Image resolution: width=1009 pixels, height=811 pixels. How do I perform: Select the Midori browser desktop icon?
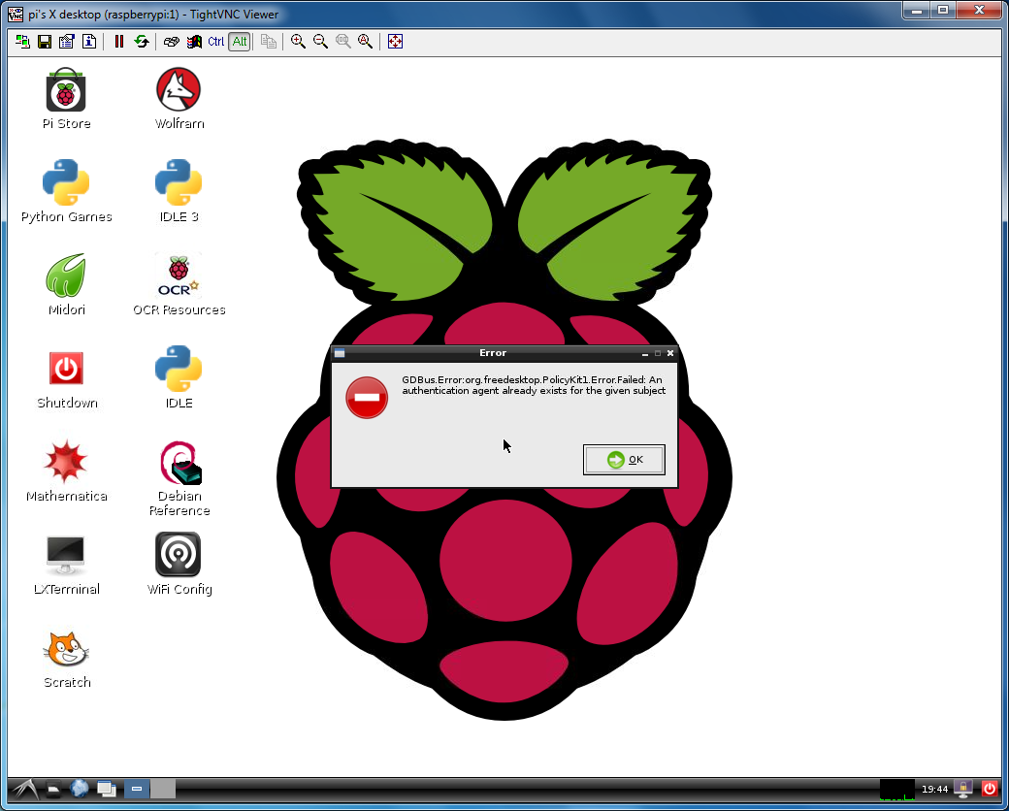[x=66, y=284]
